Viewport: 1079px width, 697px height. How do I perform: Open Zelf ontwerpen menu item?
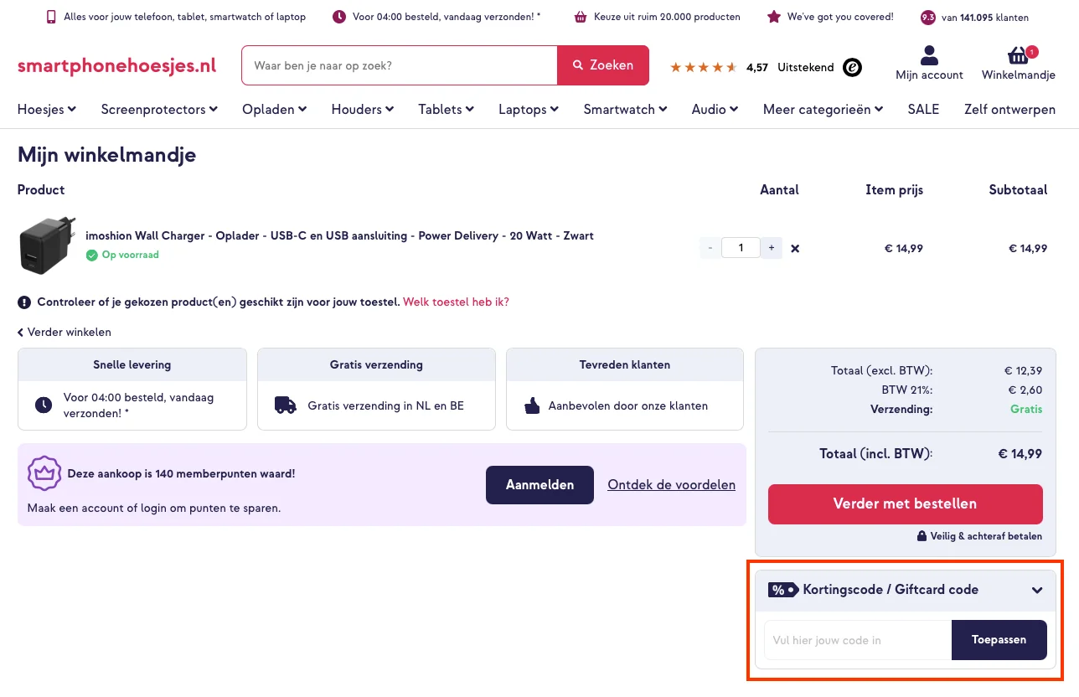pyautogui.click(x=1009, y=109)
